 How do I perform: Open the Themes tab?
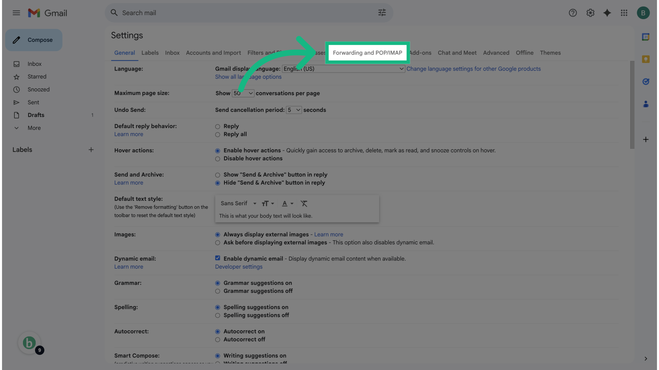[550, 53]
